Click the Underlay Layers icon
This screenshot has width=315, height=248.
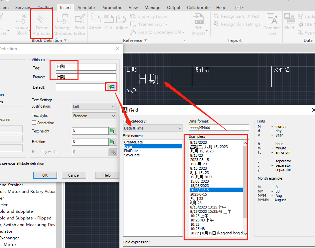click(133, 16)
